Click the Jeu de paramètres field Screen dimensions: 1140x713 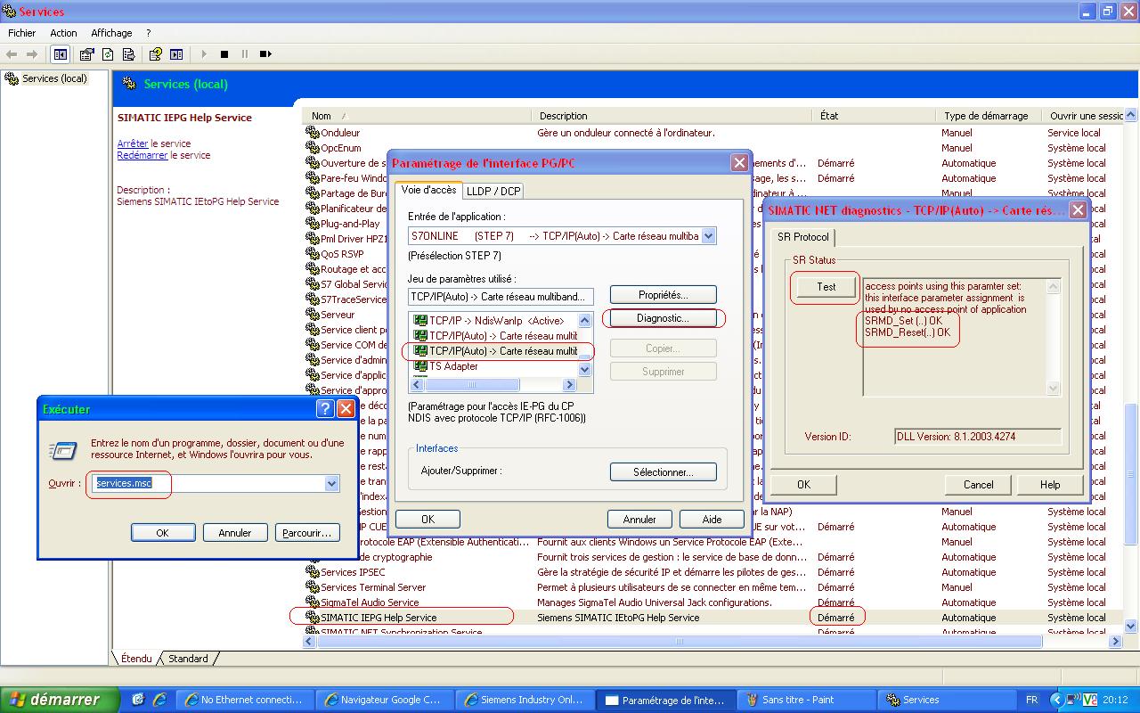pos(501,297)
